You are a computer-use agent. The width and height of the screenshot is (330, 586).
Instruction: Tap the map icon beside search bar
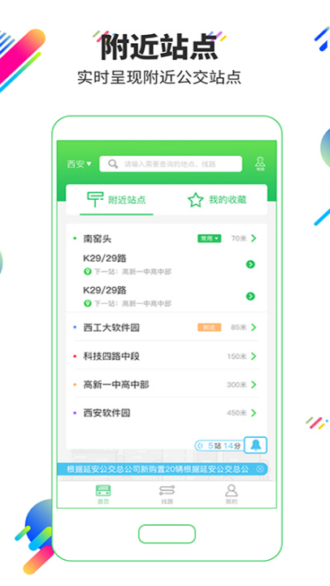point(260,163)
